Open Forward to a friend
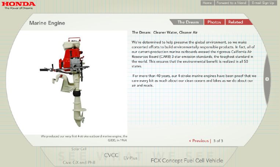 pos(232,3)
